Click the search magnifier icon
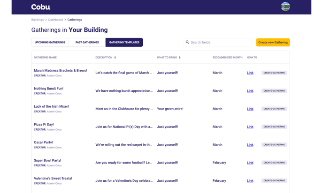This screenshot has height=193, width=323. [x=188, y=42]
